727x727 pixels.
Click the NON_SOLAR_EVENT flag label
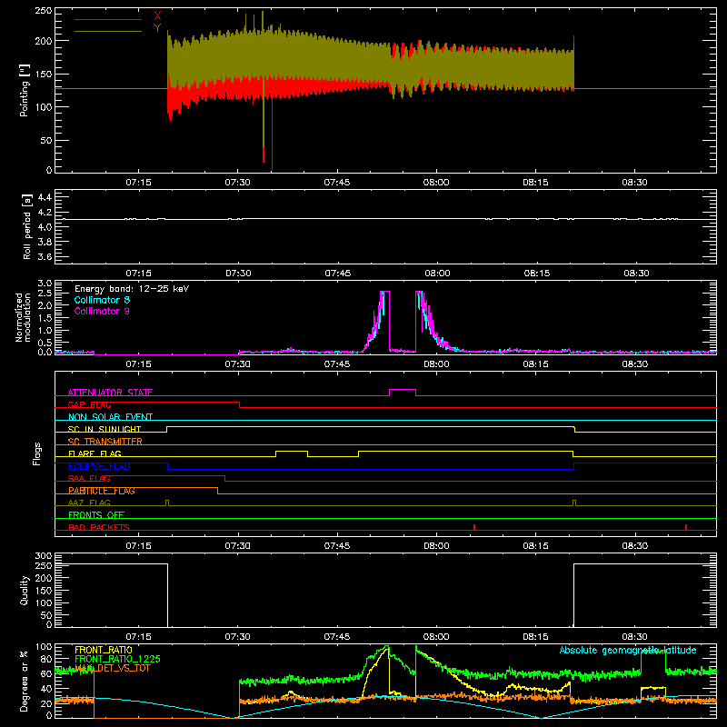coord(110,417)
